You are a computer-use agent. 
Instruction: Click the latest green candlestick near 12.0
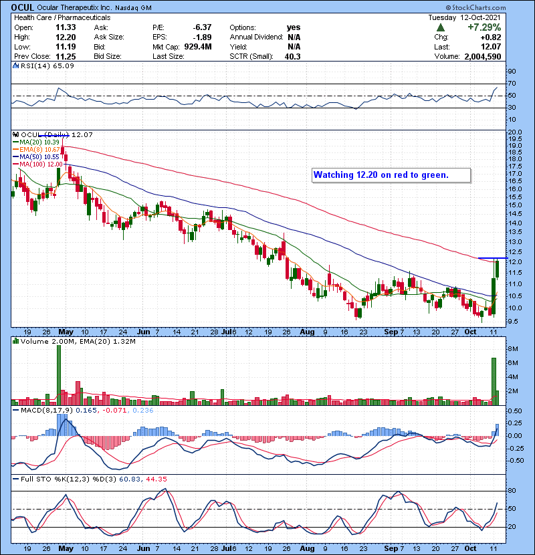point(498,269)
